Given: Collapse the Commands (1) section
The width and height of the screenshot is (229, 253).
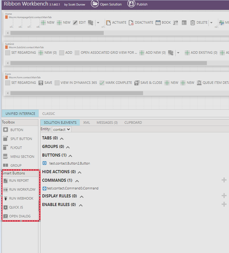Looking at the screenshot, I should pyautogui.click(x=77, y=181).
